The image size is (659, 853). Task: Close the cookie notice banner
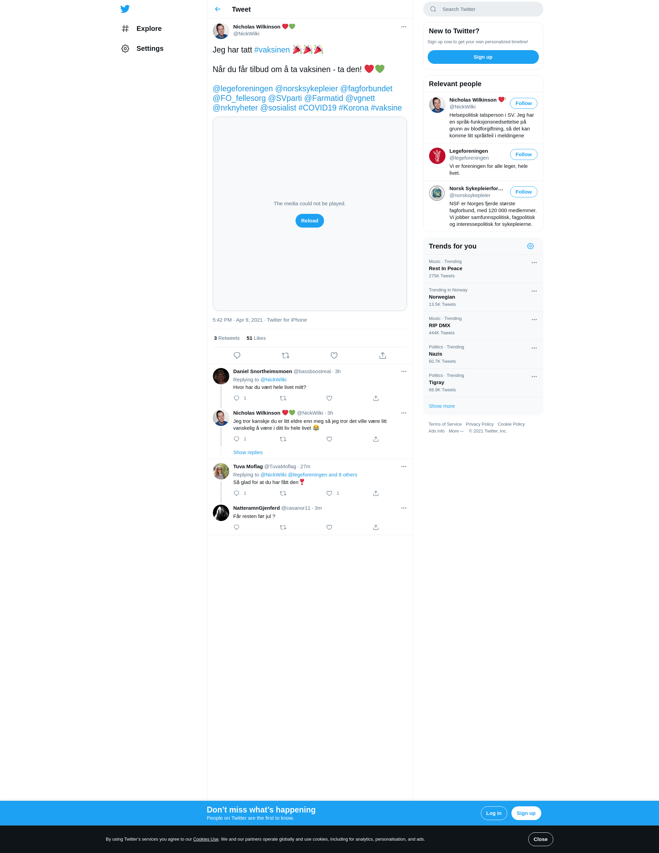click(540, 839)
